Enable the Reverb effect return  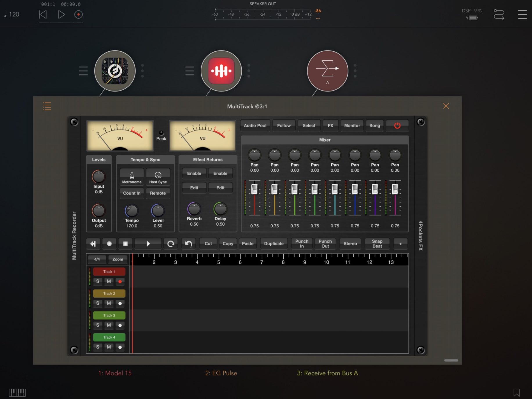click(x=194, y=173)
